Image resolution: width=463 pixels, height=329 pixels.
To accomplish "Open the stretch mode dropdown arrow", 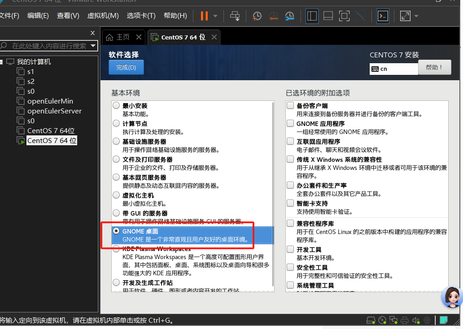I will [416, 16].
